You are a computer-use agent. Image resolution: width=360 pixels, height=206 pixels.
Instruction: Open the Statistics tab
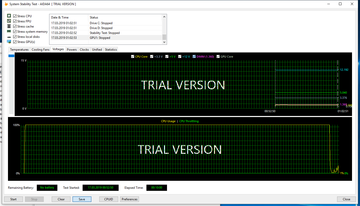click(x=111, y=49)
